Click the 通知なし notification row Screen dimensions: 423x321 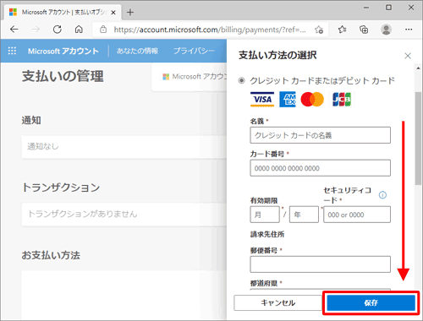124,147
